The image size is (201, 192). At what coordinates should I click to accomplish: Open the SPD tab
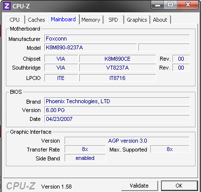(113, 20)
